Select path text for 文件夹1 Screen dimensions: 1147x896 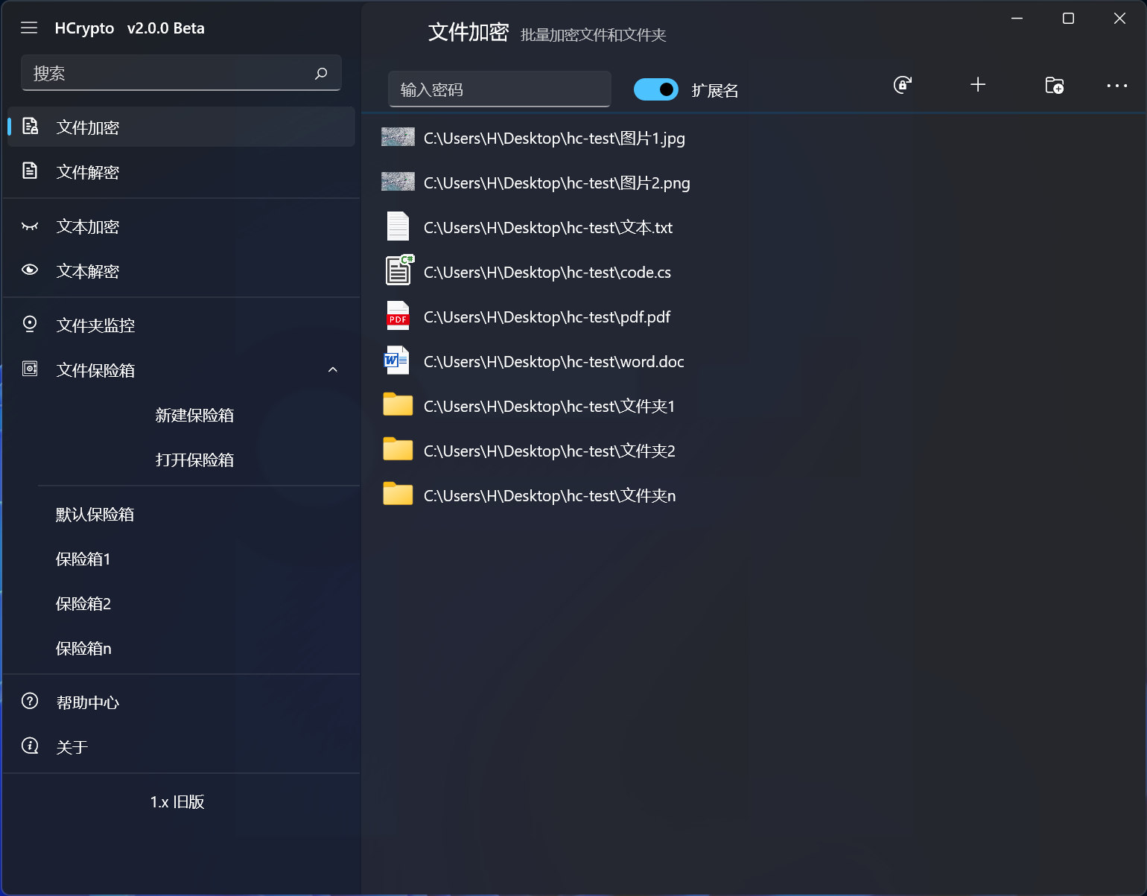pyautogui.click(x=549, y=406)
